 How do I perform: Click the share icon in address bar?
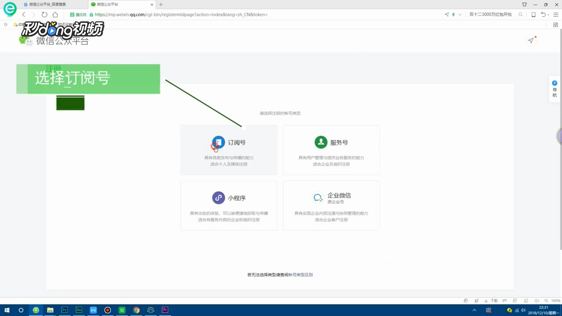[447, 14]
